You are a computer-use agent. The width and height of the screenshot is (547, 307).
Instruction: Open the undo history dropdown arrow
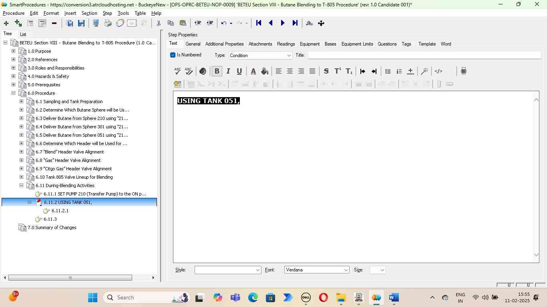[231, 23]
